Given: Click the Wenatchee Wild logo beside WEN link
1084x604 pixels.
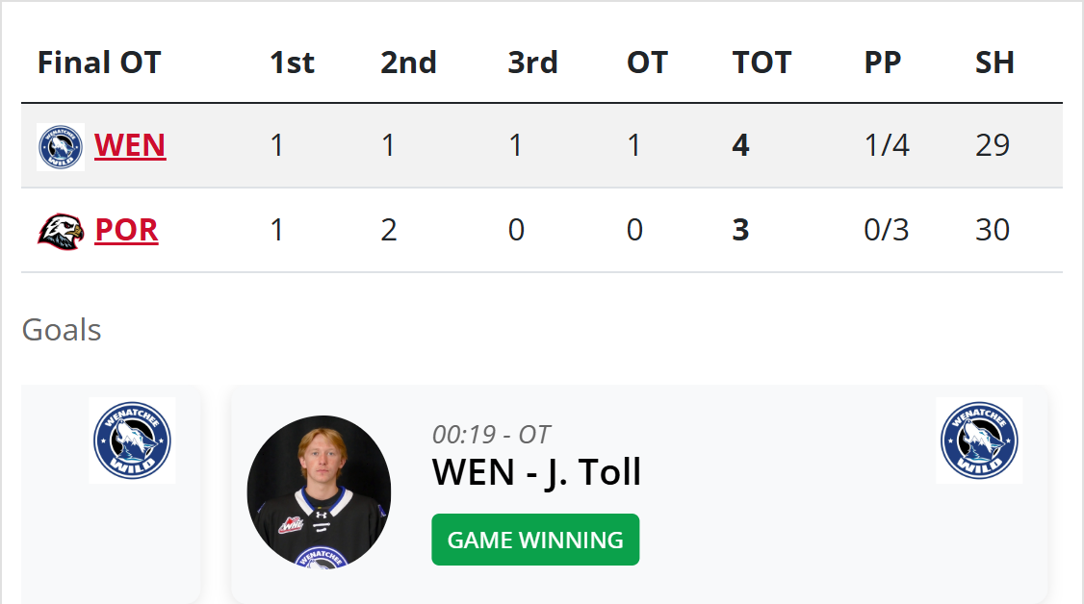Looking at the screenshot, I should coord(60,147).
